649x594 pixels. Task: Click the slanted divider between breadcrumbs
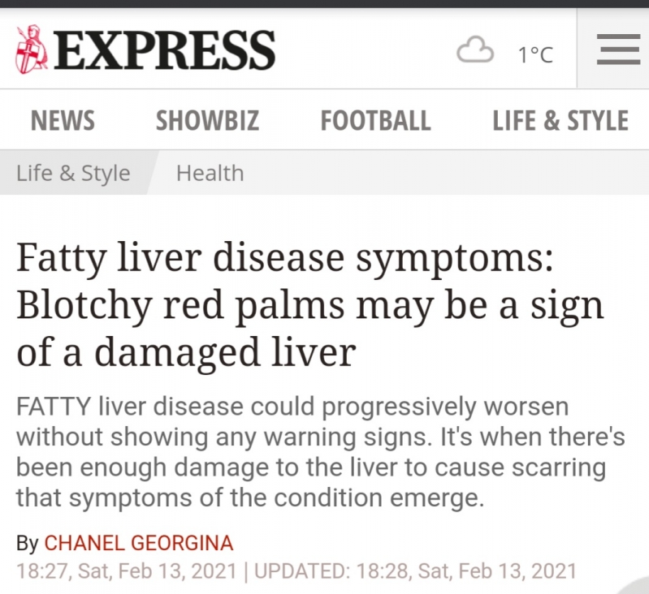tap(154, 172)
